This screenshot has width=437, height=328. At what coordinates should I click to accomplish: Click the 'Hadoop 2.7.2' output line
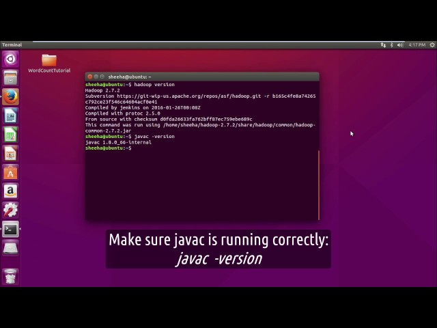click(x=102, y=90)
